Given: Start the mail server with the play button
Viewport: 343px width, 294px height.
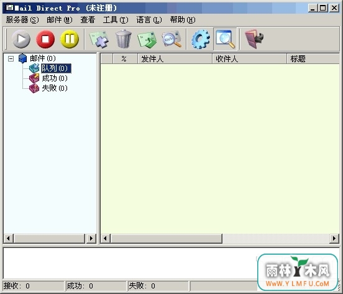Looking at the screenshot, I should (x=21, y=39).
